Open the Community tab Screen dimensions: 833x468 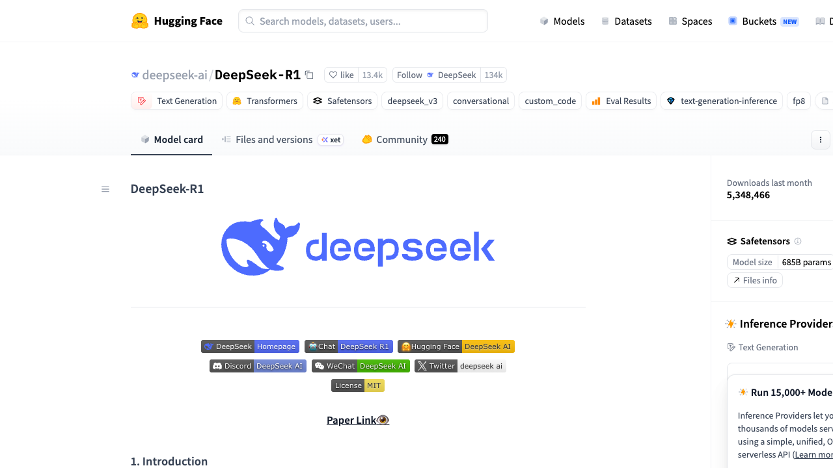pyautogui.click(x=405, y=139)
